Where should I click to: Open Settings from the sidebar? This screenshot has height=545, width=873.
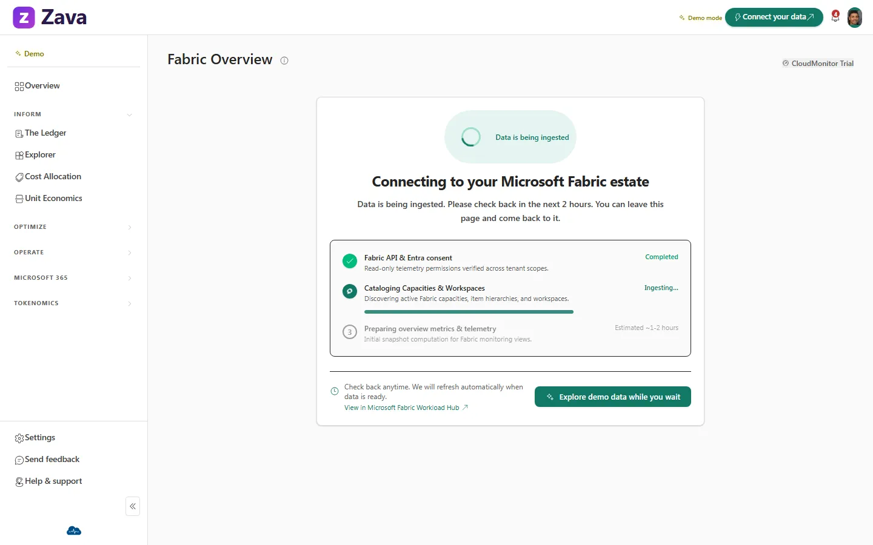tap(74, 438)
